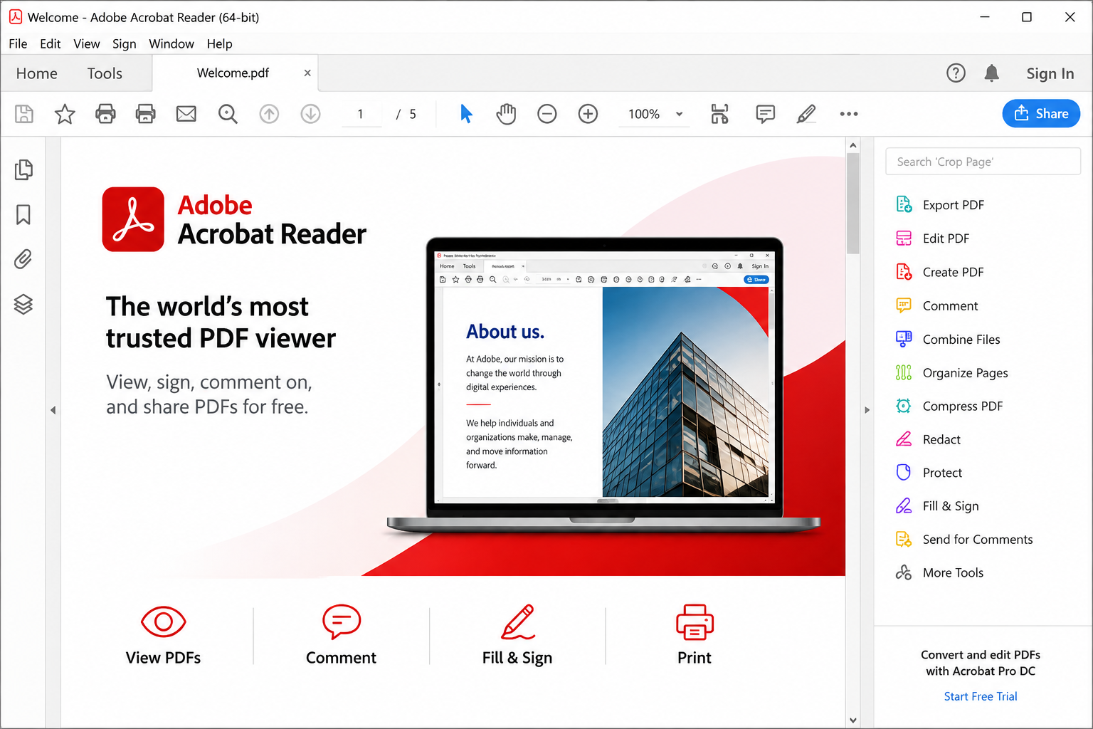Viewport: 1093px width, 729px height.
Task: Go to next page with the down arrow
Action: (310, 114)
